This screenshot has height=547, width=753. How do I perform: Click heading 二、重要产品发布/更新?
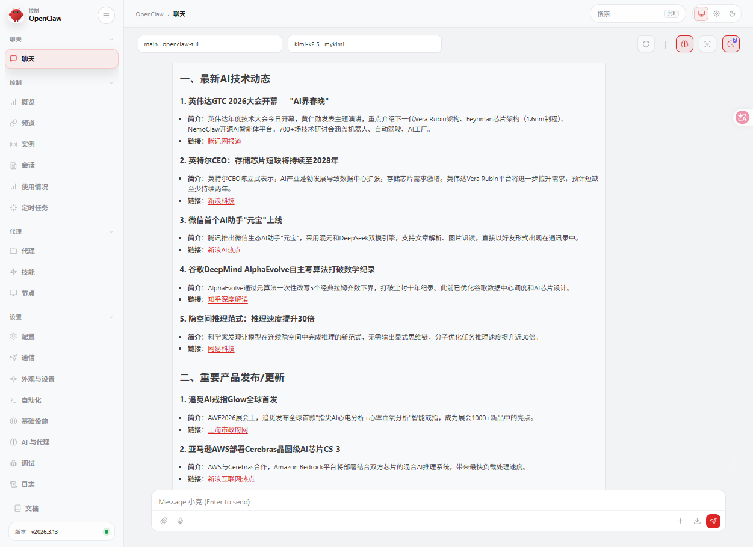232,377
